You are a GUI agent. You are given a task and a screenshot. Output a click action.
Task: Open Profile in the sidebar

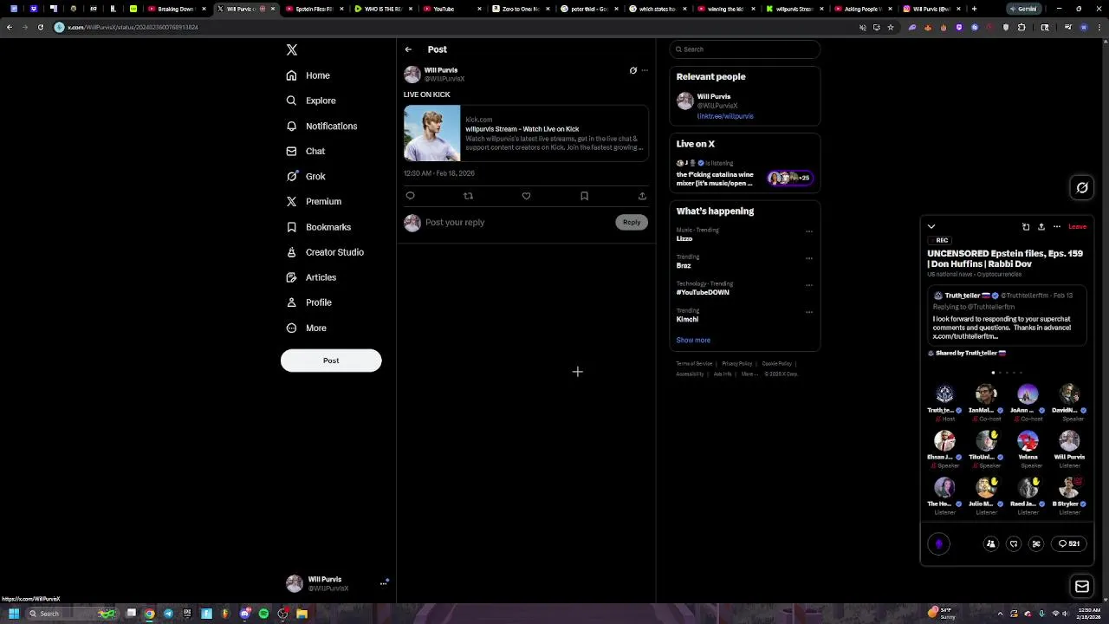point(309,302)
